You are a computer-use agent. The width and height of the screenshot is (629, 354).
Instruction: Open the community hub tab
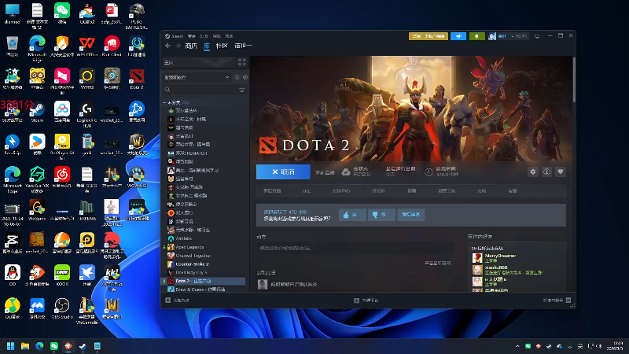pos(341,191)
